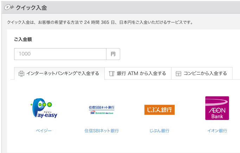Viewport: 240px width, 153px height.
Task: Open the イオン銀行 text link
Action: 217,131
